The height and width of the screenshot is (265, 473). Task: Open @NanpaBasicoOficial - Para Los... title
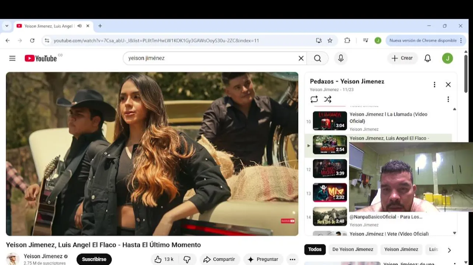coord(386,217)
